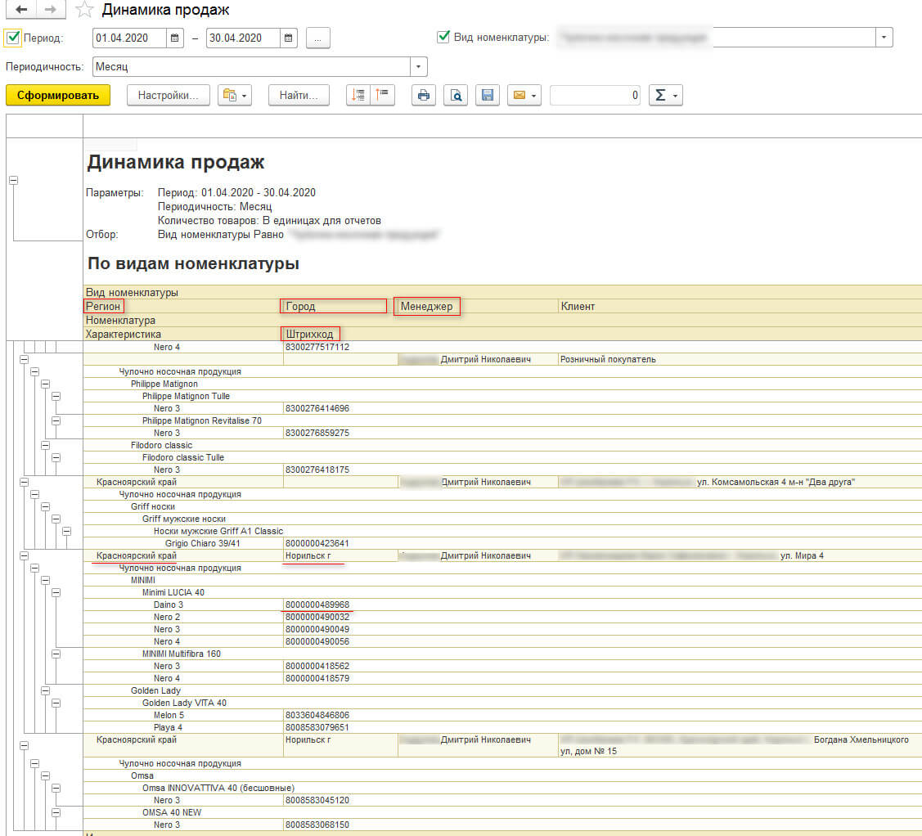Toggle the Период checkbox
922x836 pixels.
(x=13, y=38)
